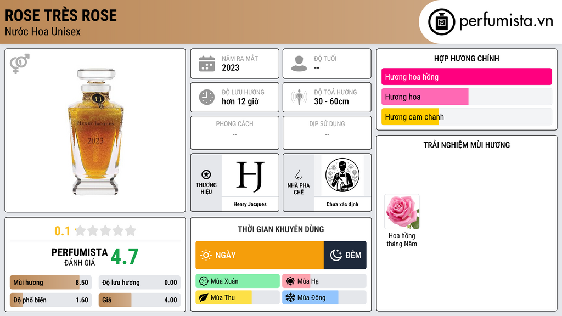Screen dimensions: 562x316
Task: Click the TRẢI NGHIỆM MÙI HƯƠNG heading
Action: (467, 145)
